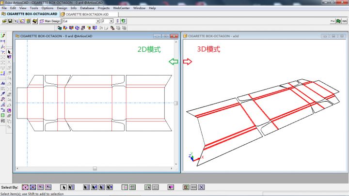Click the green square tool in left toolbar
Screen dimensions: 349x196
(x=3, y=115)
